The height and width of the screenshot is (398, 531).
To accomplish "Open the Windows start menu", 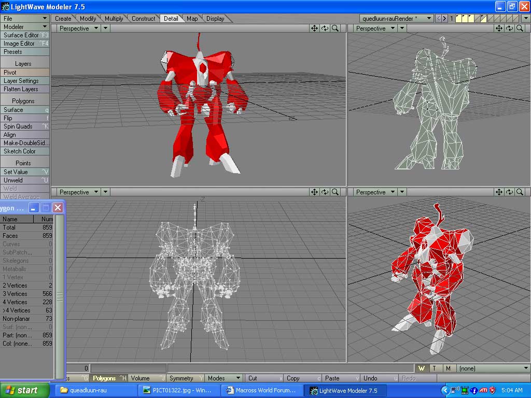I will (x=24, y=390).
